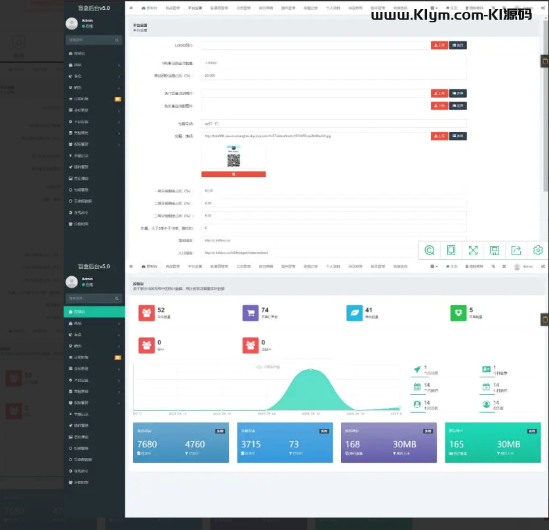Click clipboard icon on settings page right edge
The width and height of the screenshot is (549, 530).
(545, 61)
